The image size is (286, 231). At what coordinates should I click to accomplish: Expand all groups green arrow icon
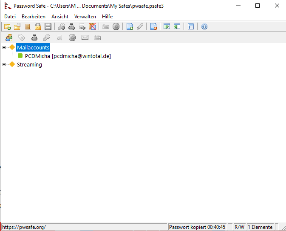coord(167,27)
